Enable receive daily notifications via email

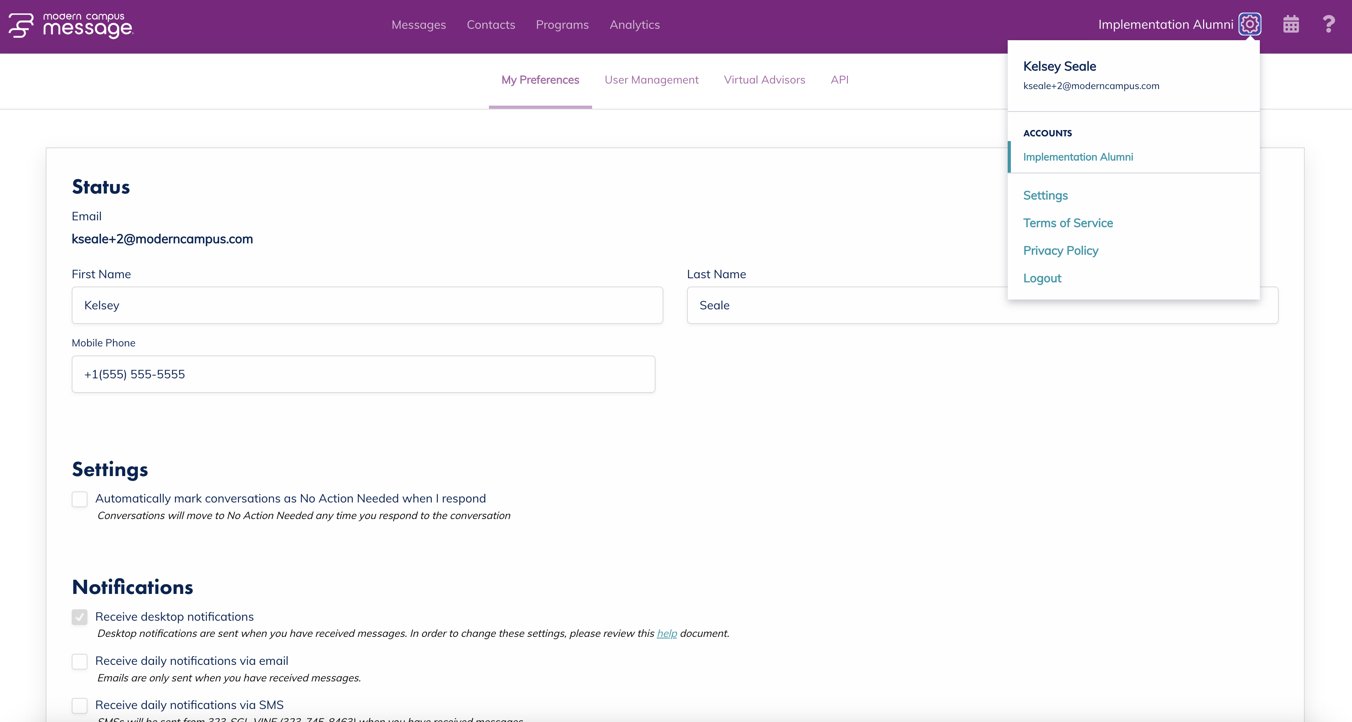[79, 661]
